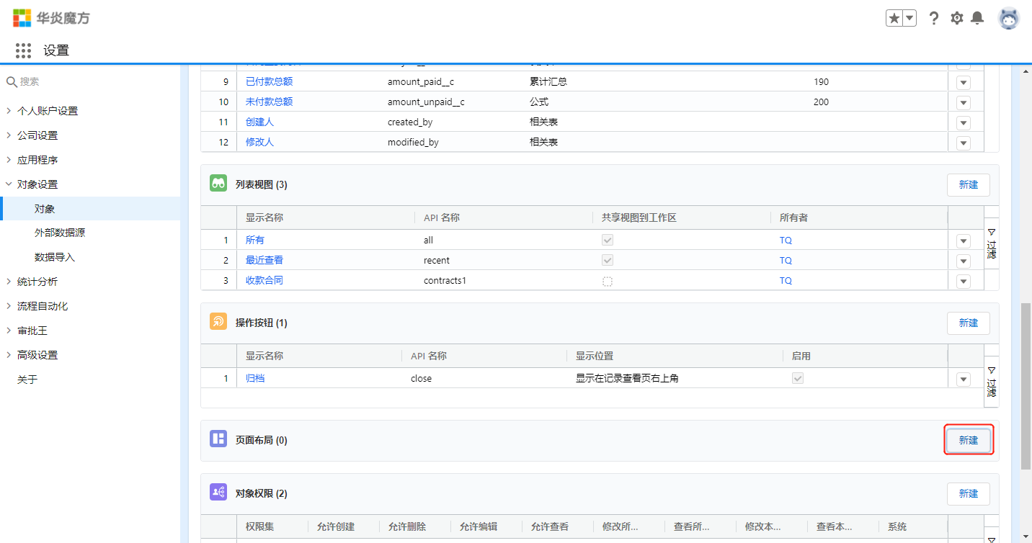
Task: Click the 设置 app title
Action: click(56, 50)
